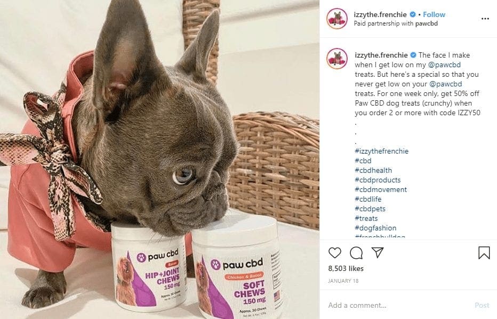Click the Post comment button

(x=482, y=305)
